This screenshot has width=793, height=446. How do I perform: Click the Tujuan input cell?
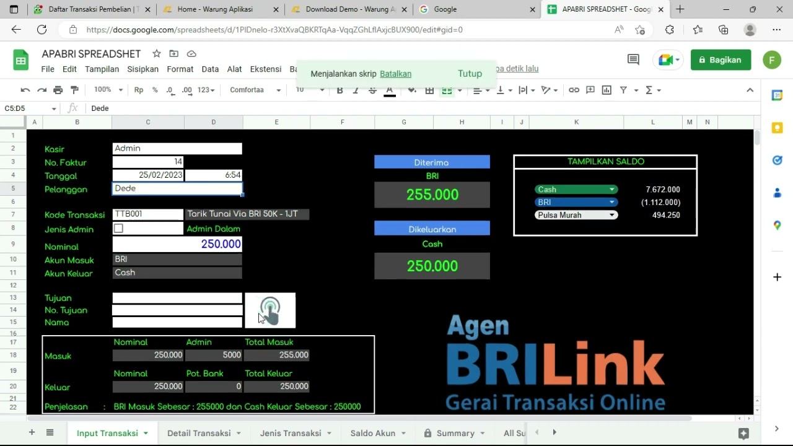point(177,298)
